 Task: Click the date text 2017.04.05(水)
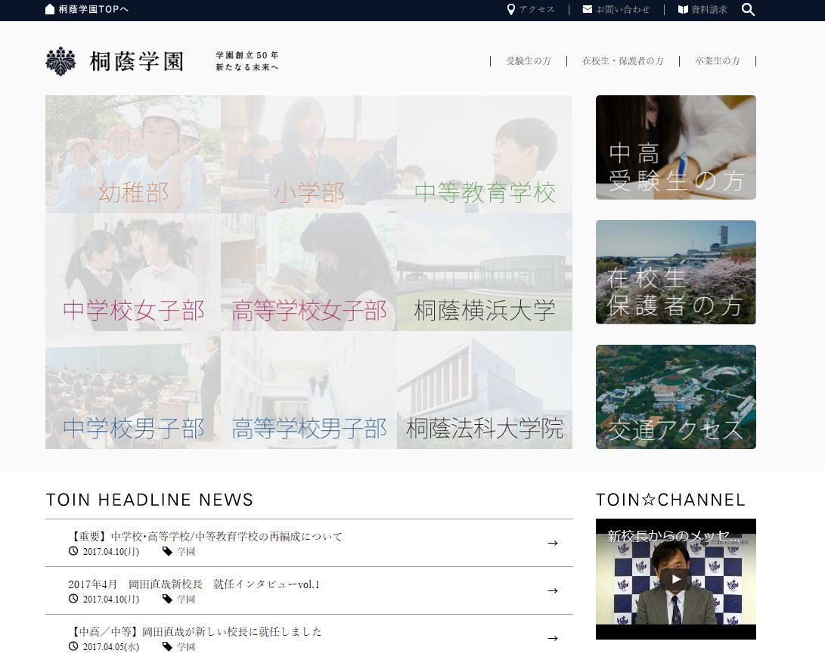(x=111, y=646)
